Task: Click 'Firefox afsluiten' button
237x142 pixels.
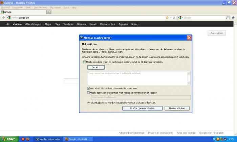Action: click(177, 108)
